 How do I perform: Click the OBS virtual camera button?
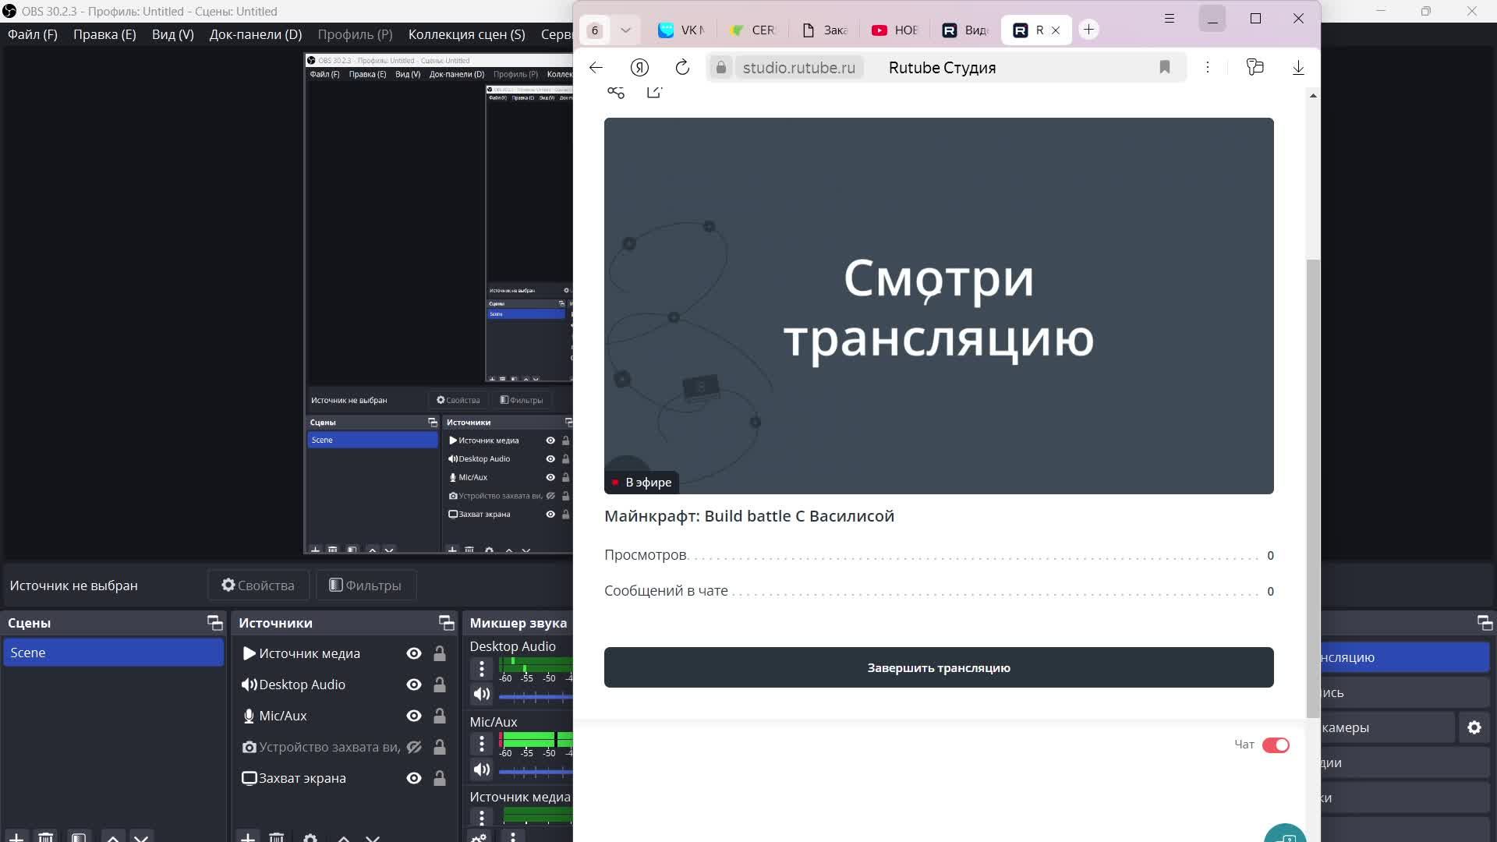[1386, 727]
